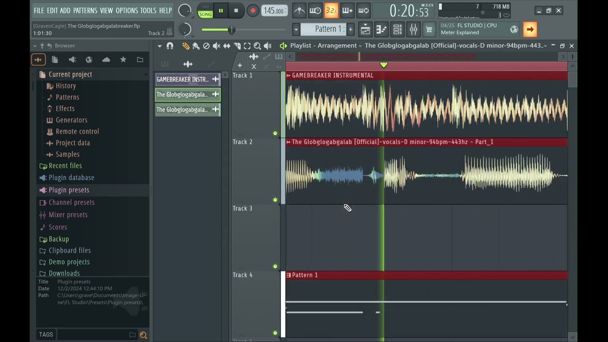The image size is (608, 342).
Task: Open the PATTERNS menu
Action: click(x=85, y=10)
